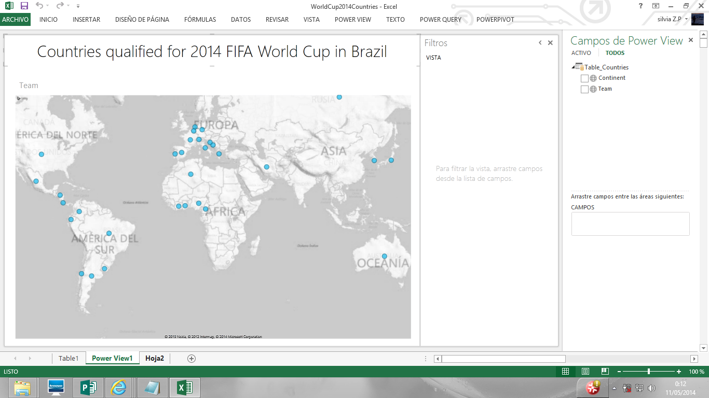Open the speaker icon in the system tray
709x398 pixels.
click(x=652, y=387)
